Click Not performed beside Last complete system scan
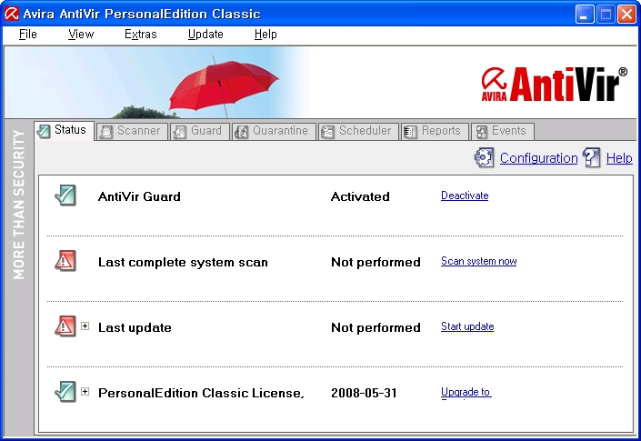 pos(376,262)
